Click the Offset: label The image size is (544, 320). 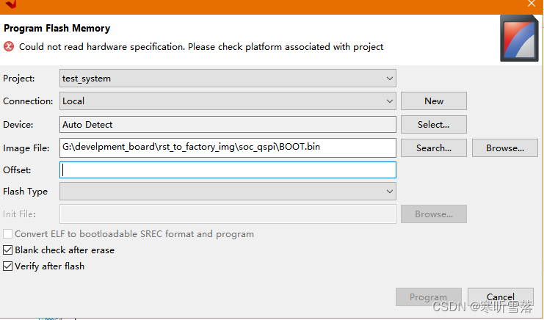coord(17,170)
